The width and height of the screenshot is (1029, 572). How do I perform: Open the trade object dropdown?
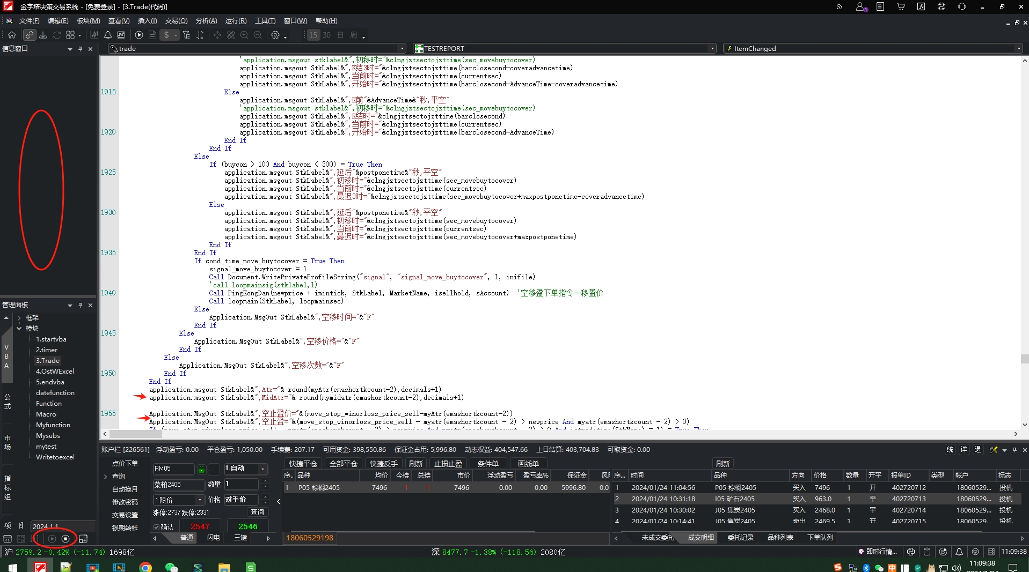point(402,48)
